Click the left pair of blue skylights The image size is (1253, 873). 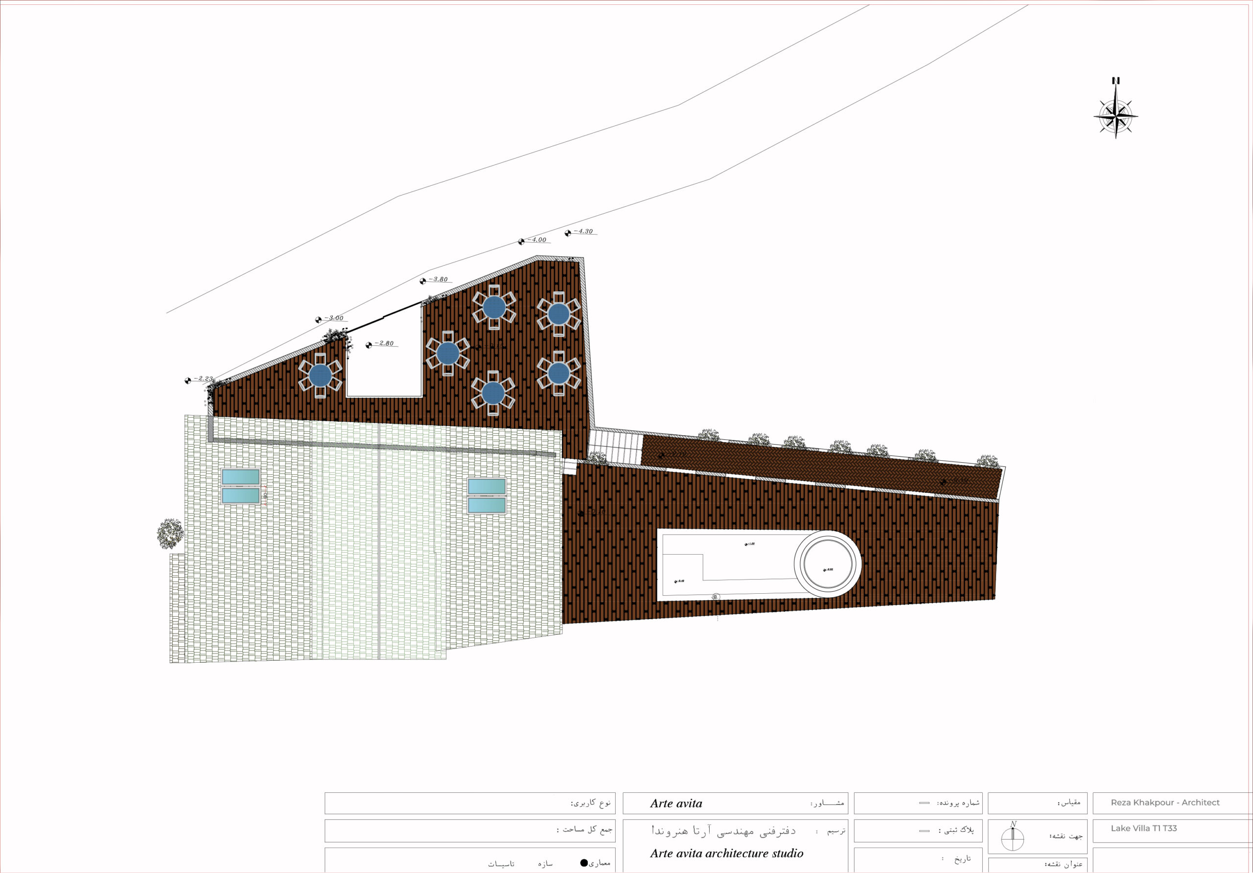tap(241, 486)
